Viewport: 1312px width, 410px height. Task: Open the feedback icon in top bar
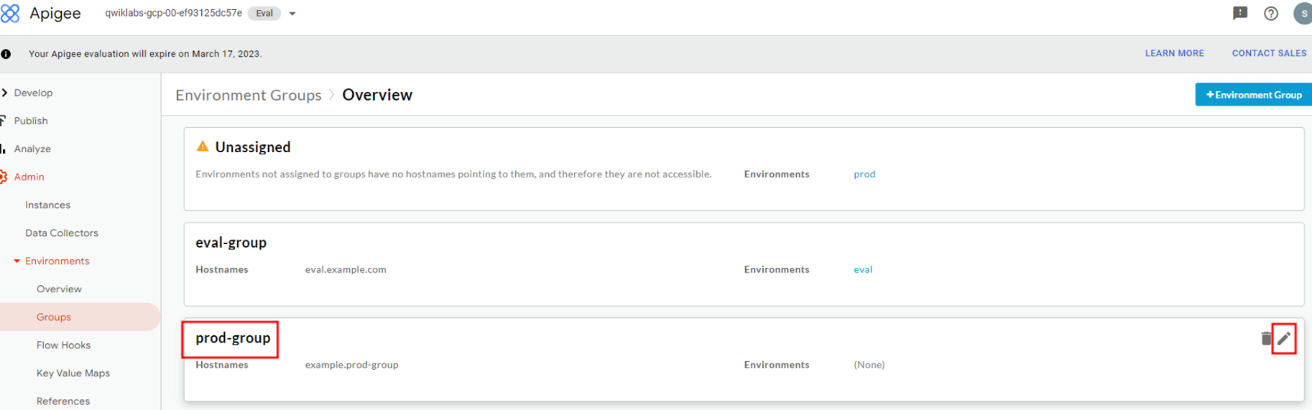[x=1240, y=13]
